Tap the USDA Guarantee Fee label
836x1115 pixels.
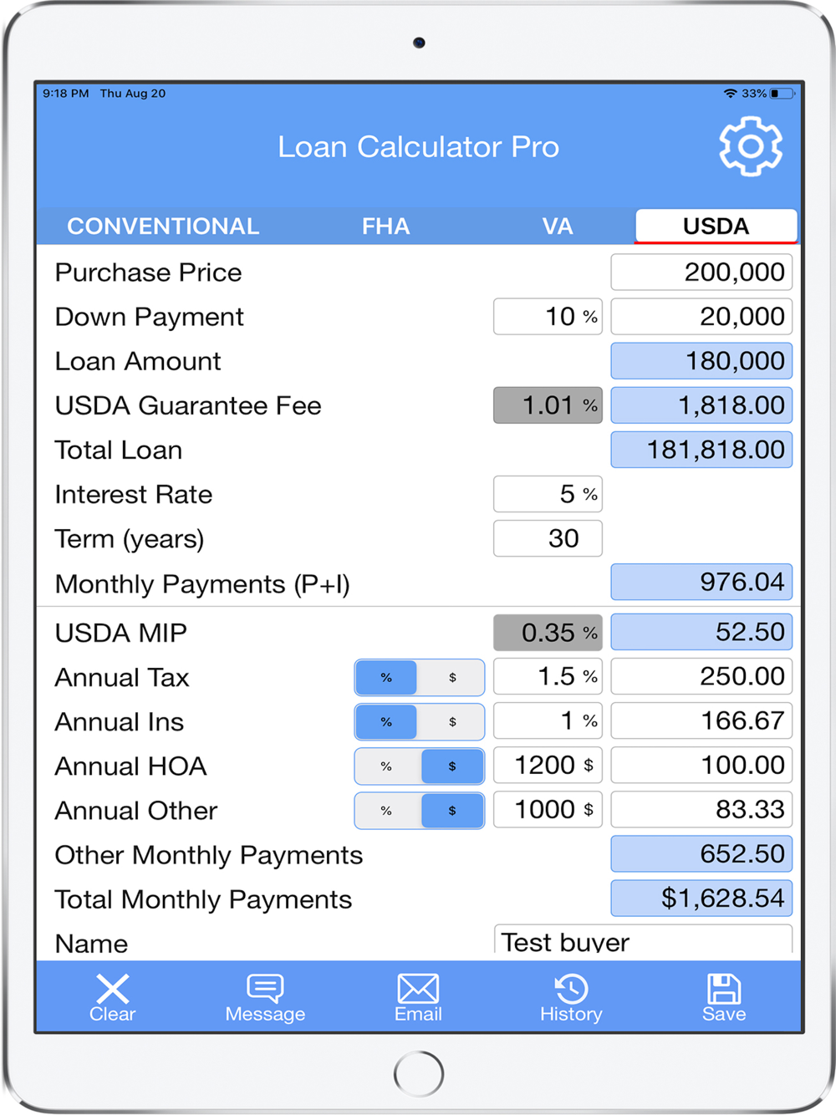[188, 405]
